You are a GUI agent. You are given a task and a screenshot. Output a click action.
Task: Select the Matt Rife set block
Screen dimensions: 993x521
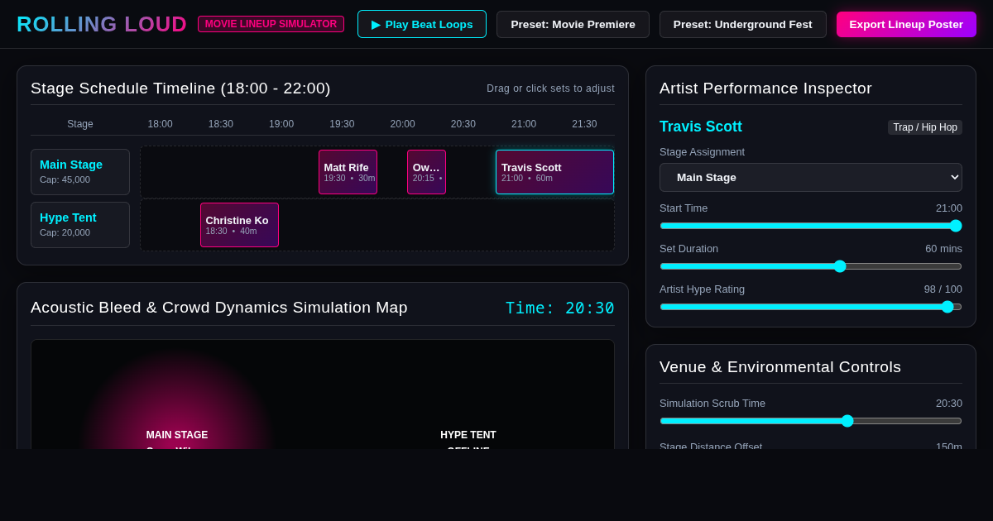[x=348, y=172]
